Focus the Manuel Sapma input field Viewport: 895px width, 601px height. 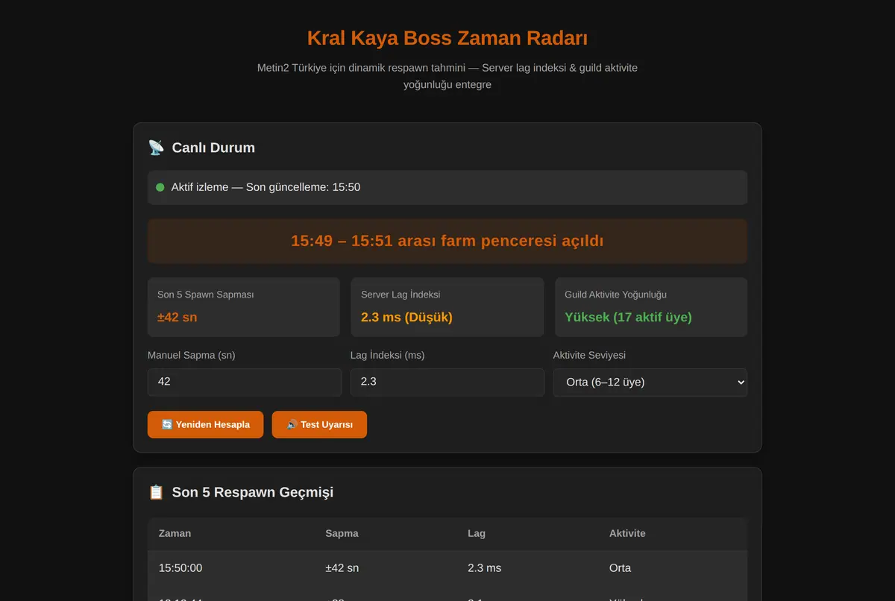click(245, 382)
